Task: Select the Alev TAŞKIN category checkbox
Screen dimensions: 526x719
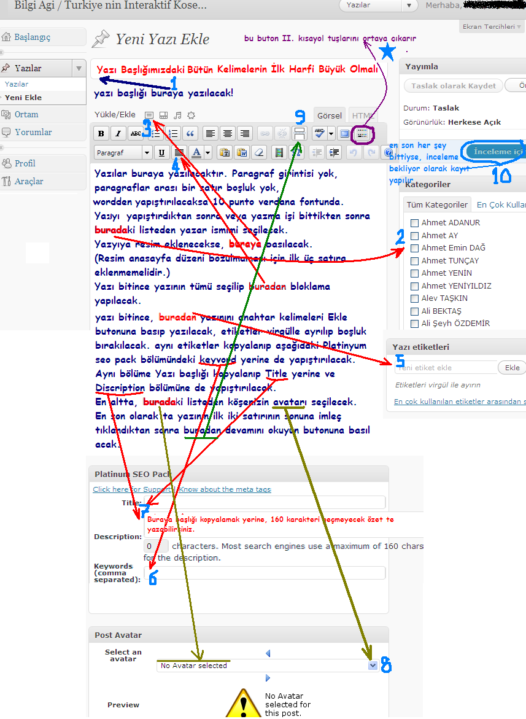Action: coord(415,298)
